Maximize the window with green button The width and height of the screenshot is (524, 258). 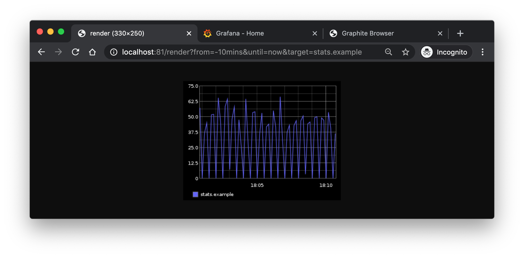click(x=61, y=32)
